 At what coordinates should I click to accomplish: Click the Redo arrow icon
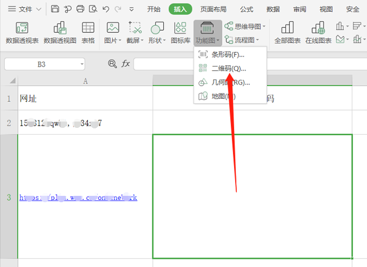click(118, 9)
